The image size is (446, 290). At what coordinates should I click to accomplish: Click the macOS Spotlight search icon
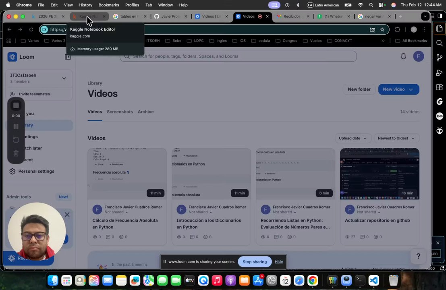click(x=371, y=5)
